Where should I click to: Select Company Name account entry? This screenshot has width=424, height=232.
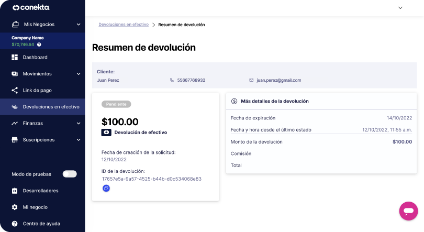click(x=42, y=41)
